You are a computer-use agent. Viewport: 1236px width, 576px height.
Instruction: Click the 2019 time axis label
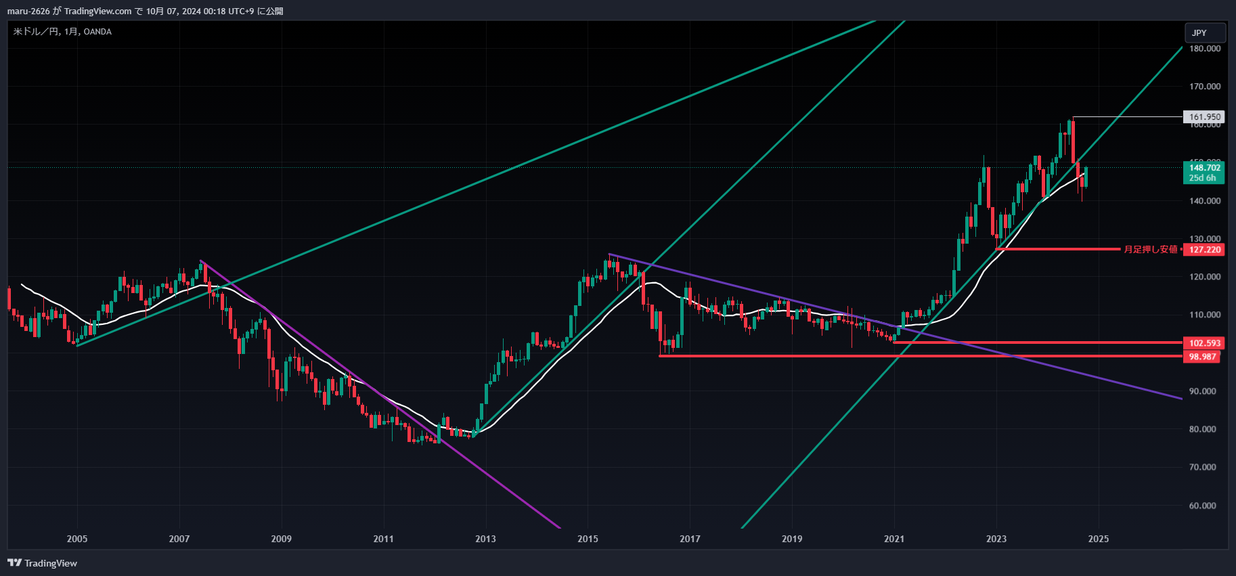click(792, 539)
